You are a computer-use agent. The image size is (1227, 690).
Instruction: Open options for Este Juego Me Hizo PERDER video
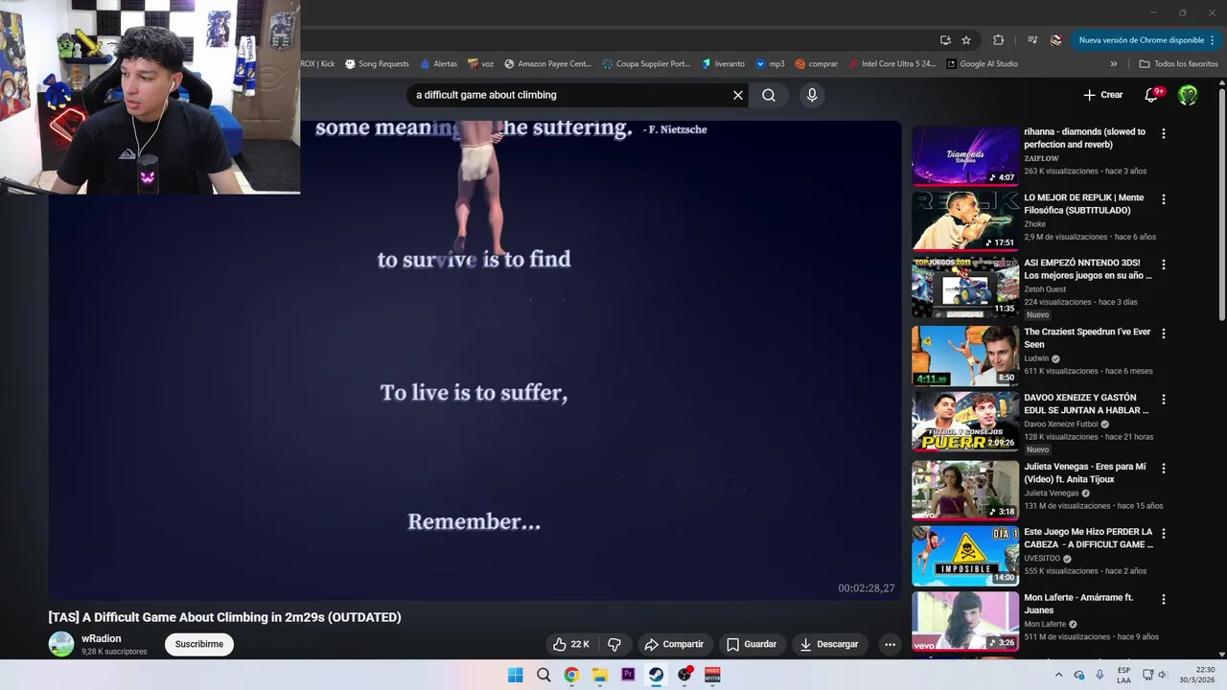1164,534
